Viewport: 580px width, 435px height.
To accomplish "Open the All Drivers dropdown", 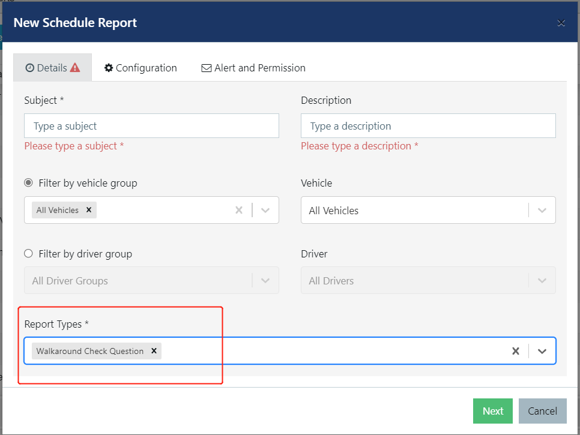I will [428, 281].
